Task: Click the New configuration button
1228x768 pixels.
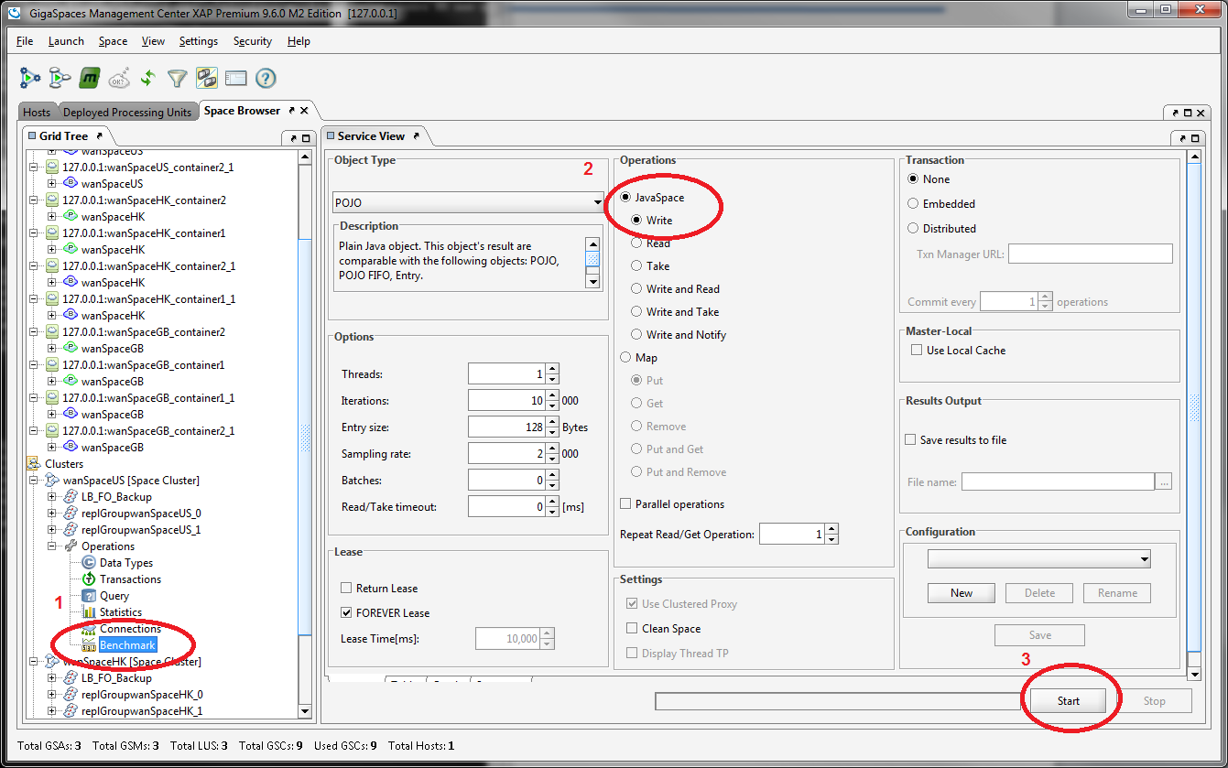Action: pyautogui.click(x=962, y=593)
